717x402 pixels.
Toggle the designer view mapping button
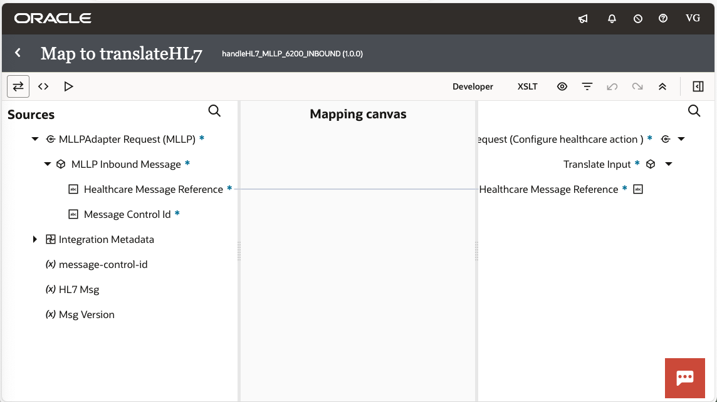18,86
